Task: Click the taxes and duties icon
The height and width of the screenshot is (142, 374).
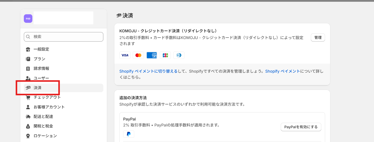Action: pyautogui.click(x=28, y=126)
